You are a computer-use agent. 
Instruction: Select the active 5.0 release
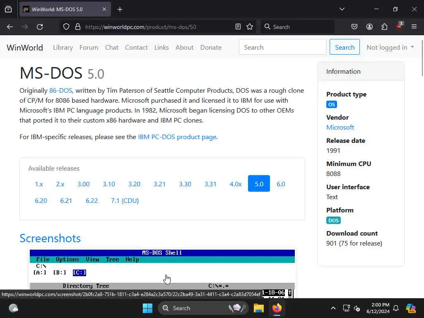pyautogui.click(x=259, y=183)
